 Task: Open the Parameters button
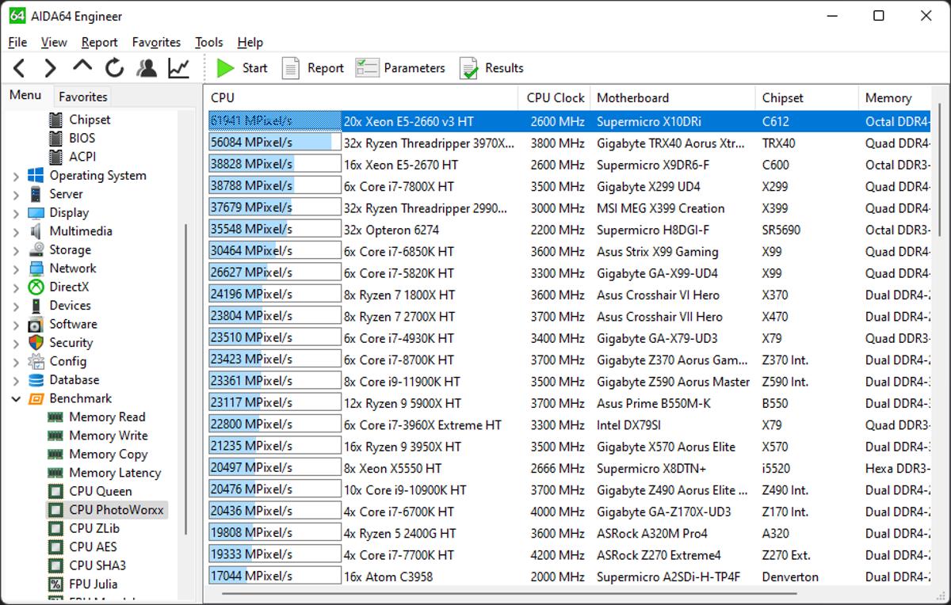click(401, 68)
